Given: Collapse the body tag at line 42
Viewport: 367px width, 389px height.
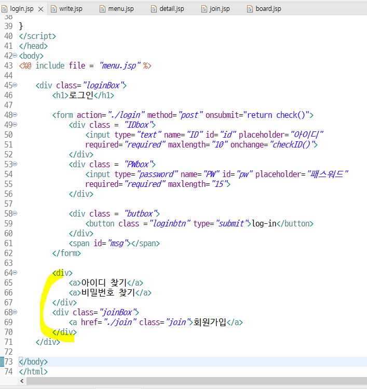Looking at the screenshot, I should [15, 56].
